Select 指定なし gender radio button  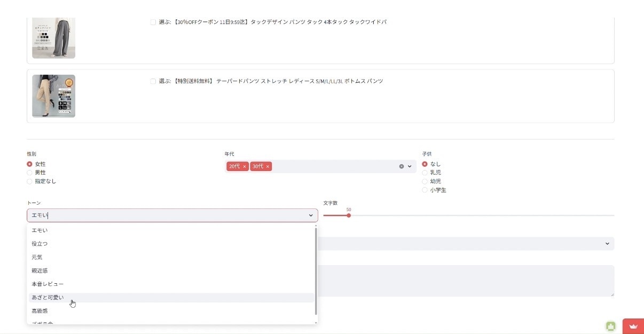(29, 181)
